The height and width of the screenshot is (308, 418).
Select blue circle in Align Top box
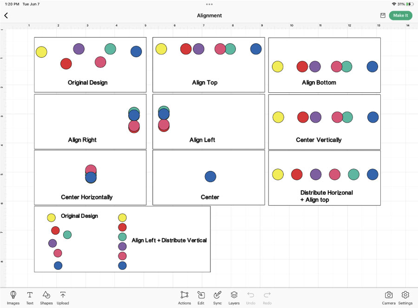(x=256, y=49)
